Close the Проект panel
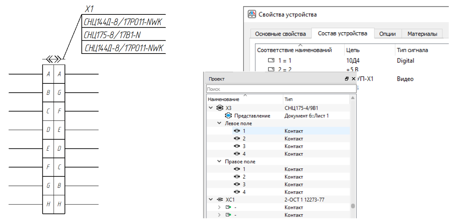450x220 pixels. click(353, 79)
